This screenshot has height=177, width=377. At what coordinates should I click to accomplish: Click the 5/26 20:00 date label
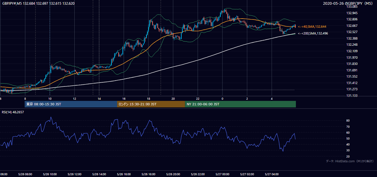173,174
